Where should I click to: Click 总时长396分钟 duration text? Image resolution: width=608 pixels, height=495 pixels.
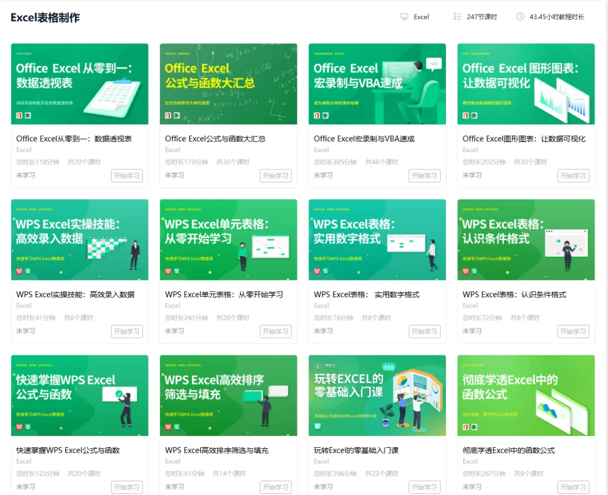(x=336, y=474)
